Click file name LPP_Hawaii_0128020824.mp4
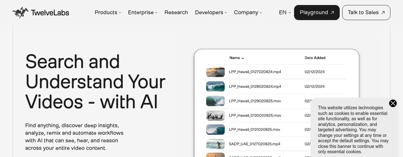This screenshot has height=157, width=403. pos(255,86)
